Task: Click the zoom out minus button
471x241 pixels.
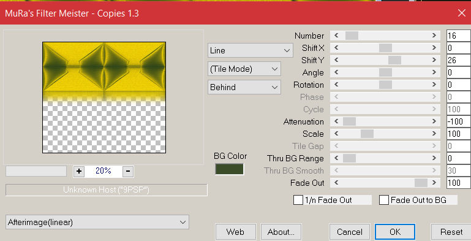Action: click(x=128, y=171)
